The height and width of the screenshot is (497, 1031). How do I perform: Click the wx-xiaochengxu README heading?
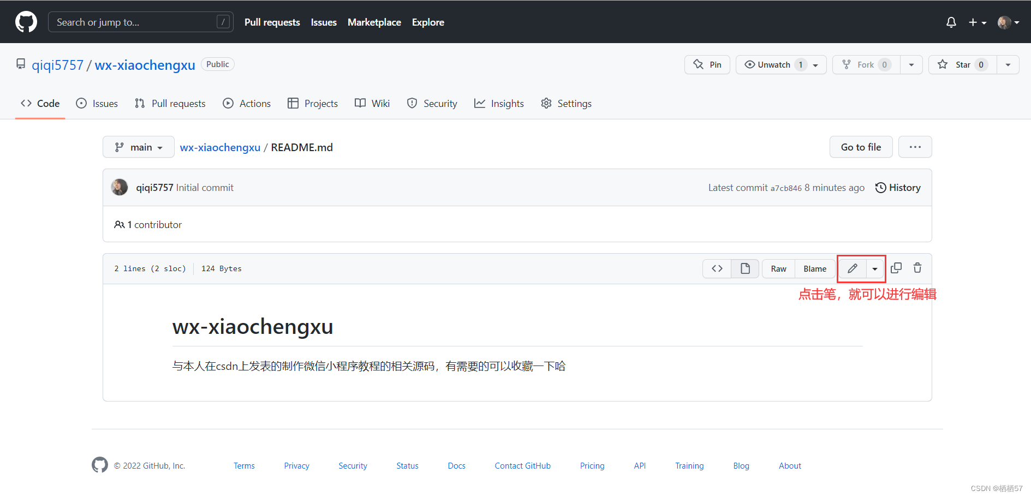tap(253, 327)
